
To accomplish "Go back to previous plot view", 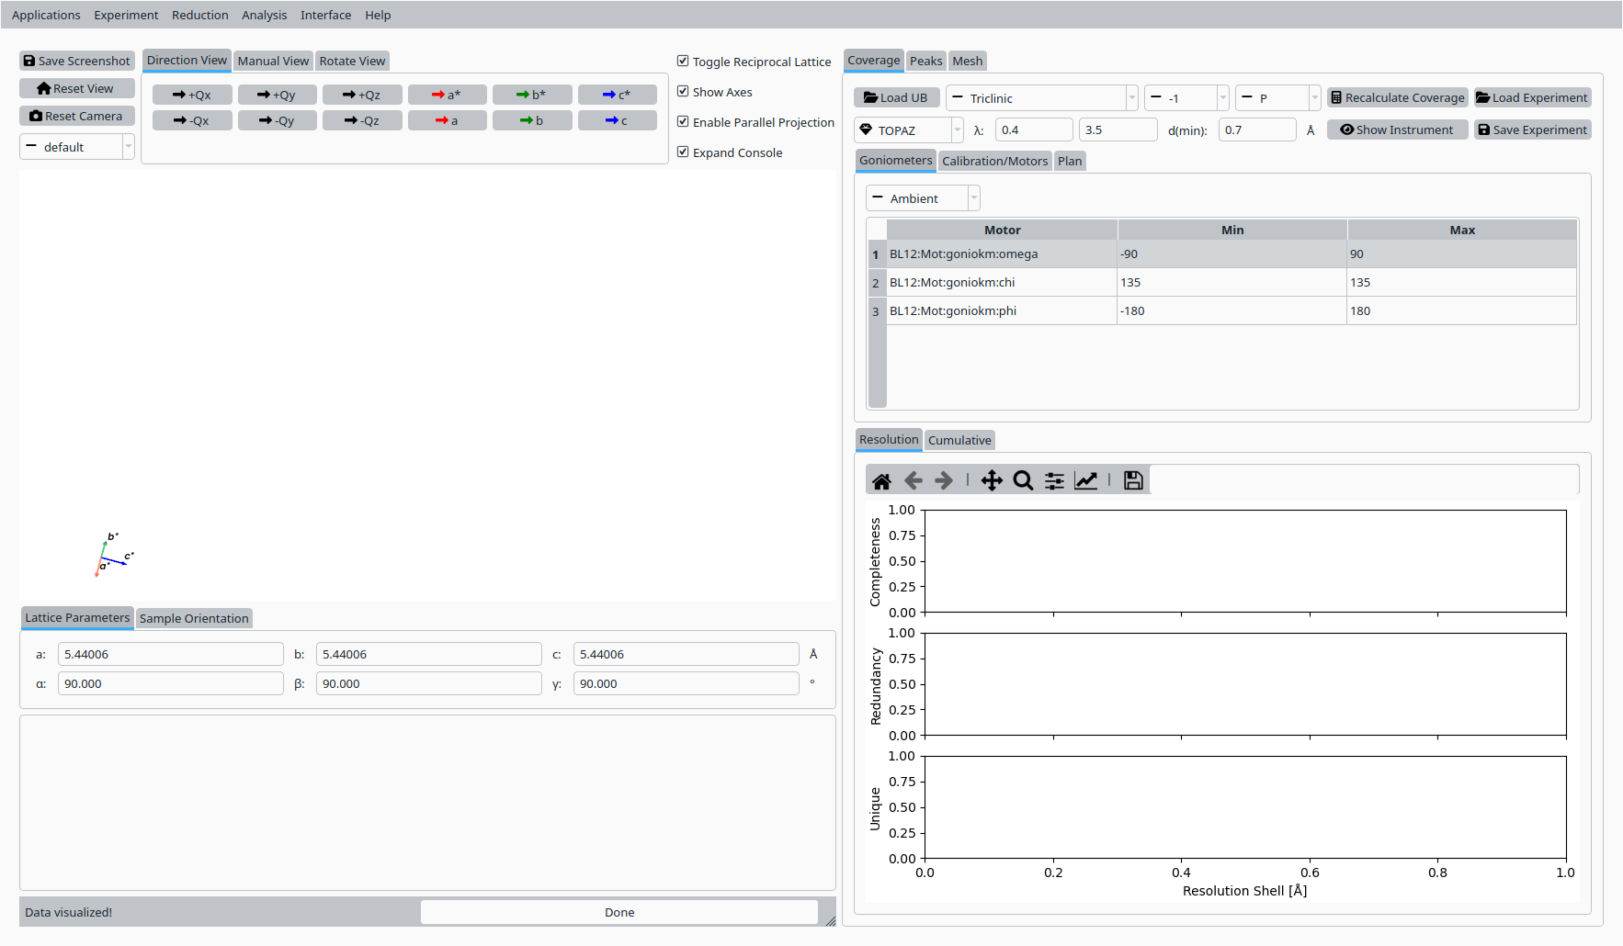I will point(913,480).
